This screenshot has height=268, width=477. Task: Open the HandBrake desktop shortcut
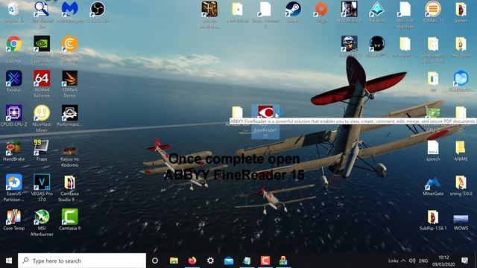click(13, 150)
